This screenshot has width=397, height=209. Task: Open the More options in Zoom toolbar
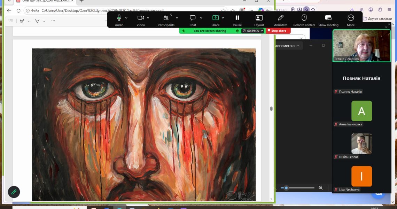tap(351, 20)
